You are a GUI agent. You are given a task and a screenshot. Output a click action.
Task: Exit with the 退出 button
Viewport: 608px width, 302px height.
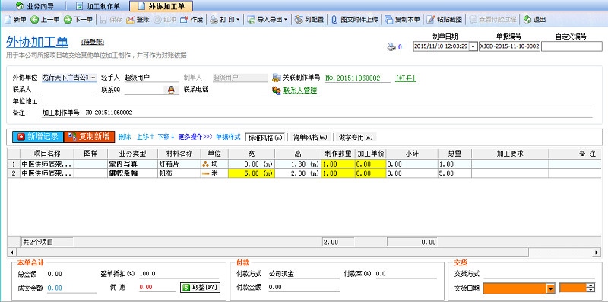(535, 20)
